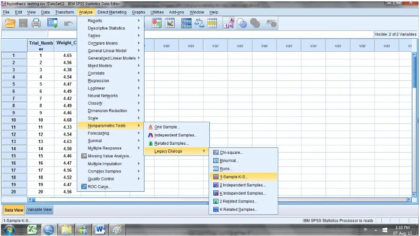Switch to Variable View tab
Image resolution: width=420 pixels, height=236 pixels.
tap(39, 209)
